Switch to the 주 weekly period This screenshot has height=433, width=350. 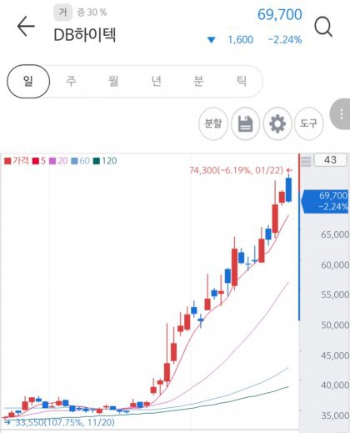coord(71,81)
